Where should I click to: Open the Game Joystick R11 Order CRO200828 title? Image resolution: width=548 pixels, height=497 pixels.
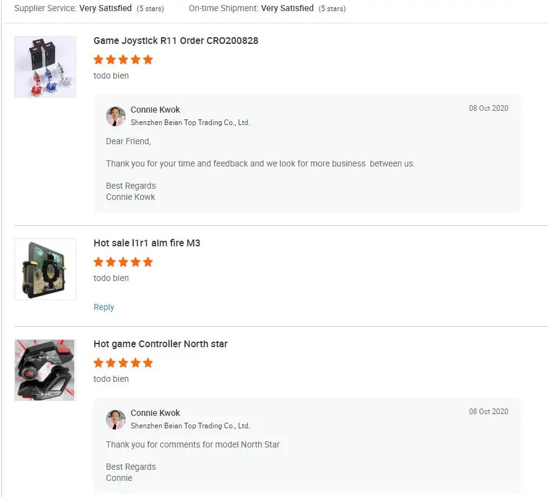[176, 41]
